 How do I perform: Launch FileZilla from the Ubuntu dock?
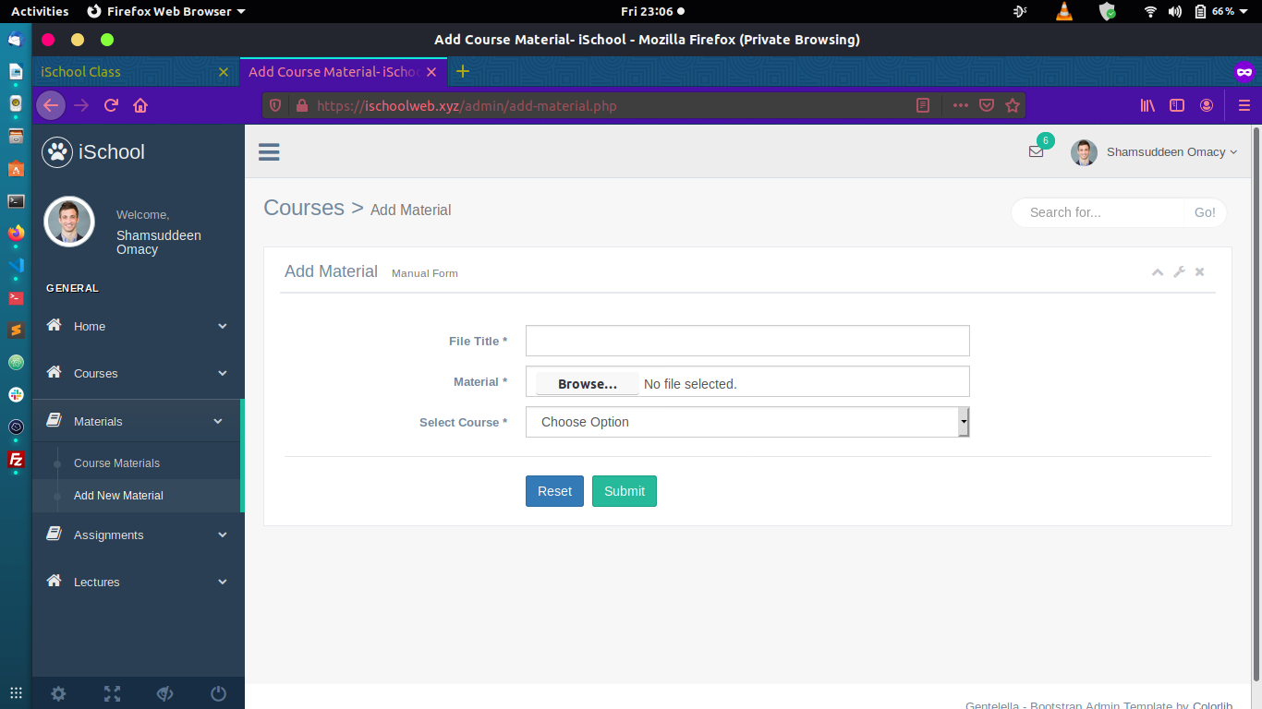[16, 459]
